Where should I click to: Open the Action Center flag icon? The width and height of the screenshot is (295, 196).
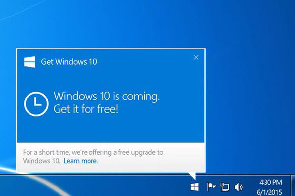pos(211,187)
